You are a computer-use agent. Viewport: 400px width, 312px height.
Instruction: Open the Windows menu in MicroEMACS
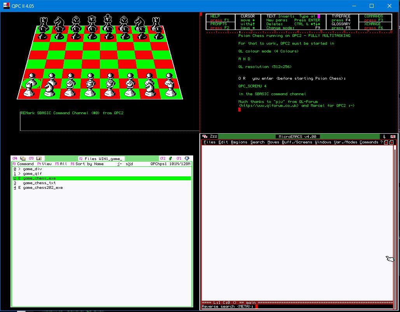[323, 142]
